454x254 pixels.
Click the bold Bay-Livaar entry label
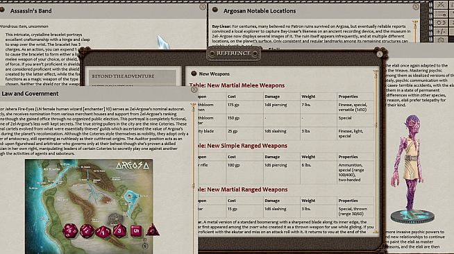[221, 26]
